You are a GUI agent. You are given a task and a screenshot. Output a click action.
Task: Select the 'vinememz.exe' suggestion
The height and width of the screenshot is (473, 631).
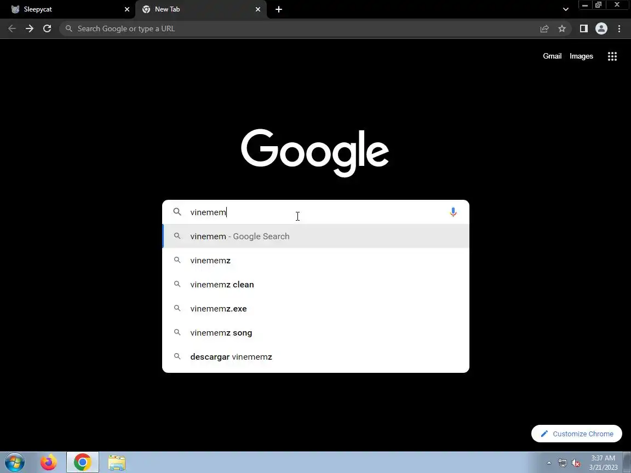[x=315, y=309]
